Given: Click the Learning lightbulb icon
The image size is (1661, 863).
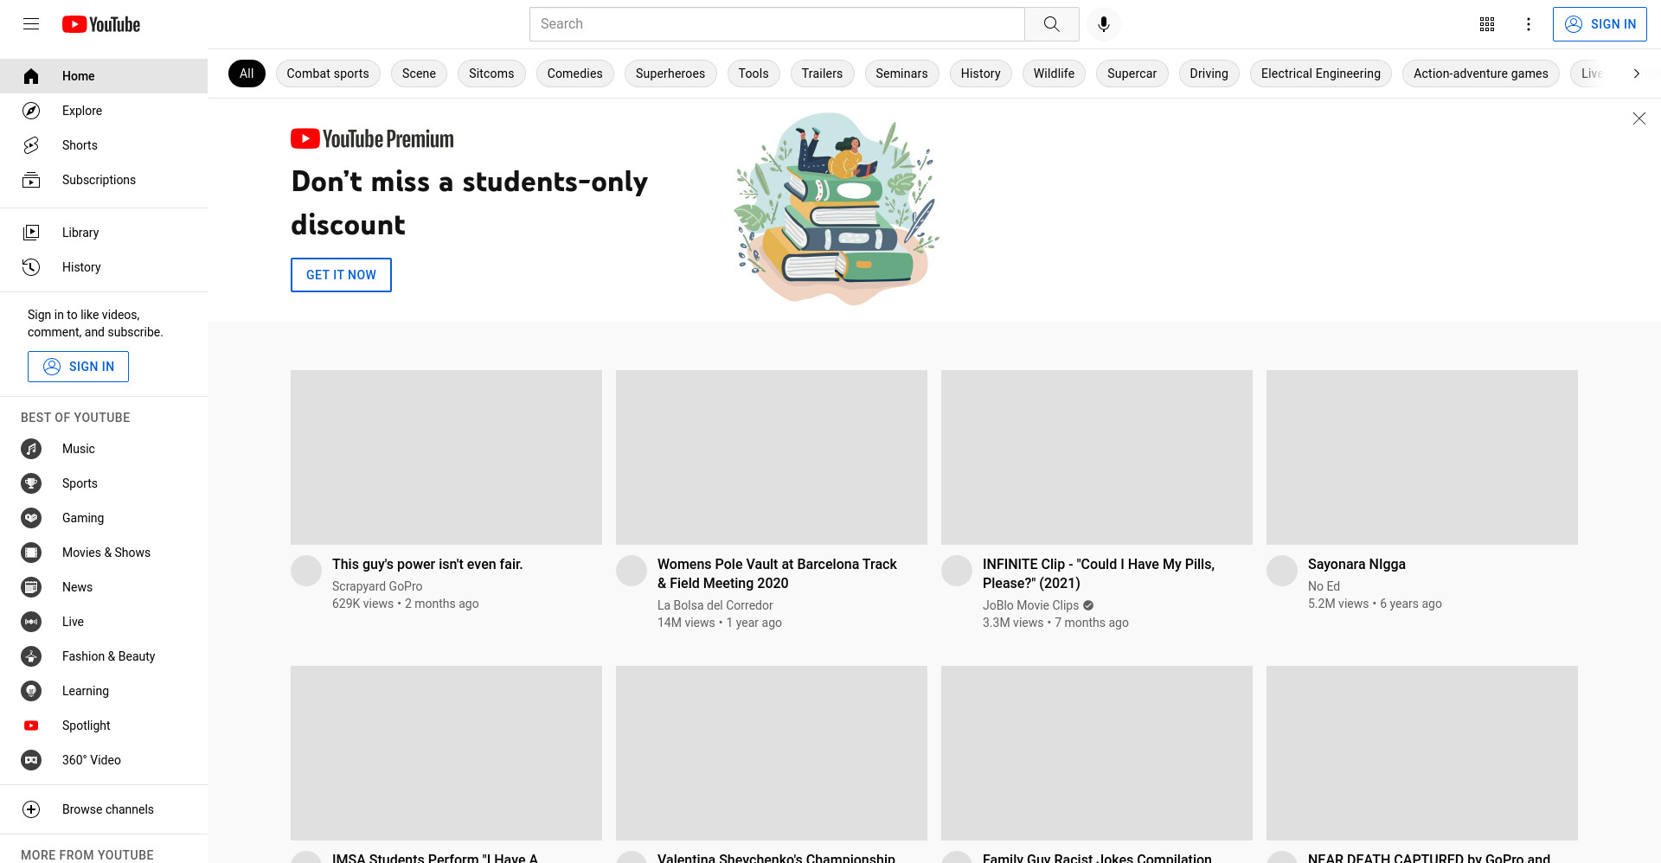Looking at the screenshot, I should (x=31, y=691).
